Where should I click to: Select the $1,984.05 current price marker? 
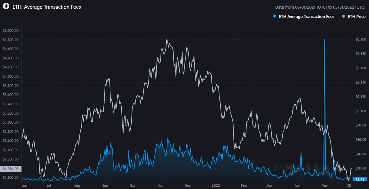click(10, 169)
